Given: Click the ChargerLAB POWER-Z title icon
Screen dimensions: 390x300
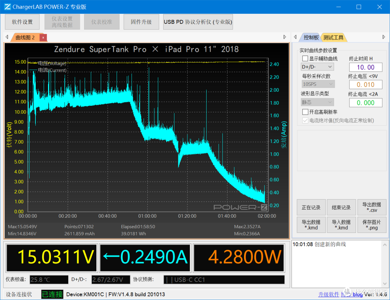Looking at the screenshot, I should [x=8, y=7].
